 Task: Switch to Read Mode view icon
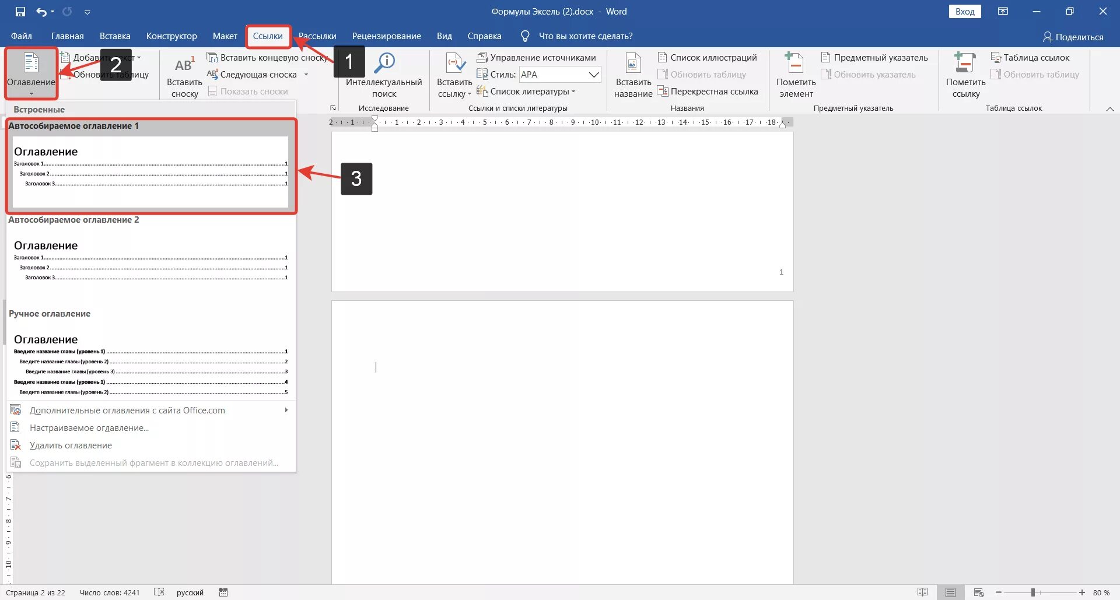tap(922, 592)
